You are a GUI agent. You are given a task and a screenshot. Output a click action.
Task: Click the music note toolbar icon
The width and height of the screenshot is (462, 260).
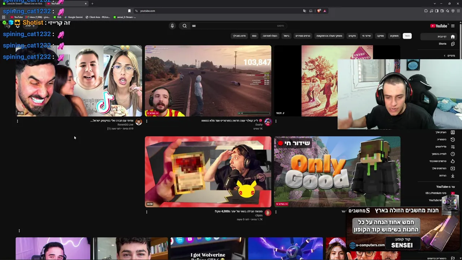[431, 11]
